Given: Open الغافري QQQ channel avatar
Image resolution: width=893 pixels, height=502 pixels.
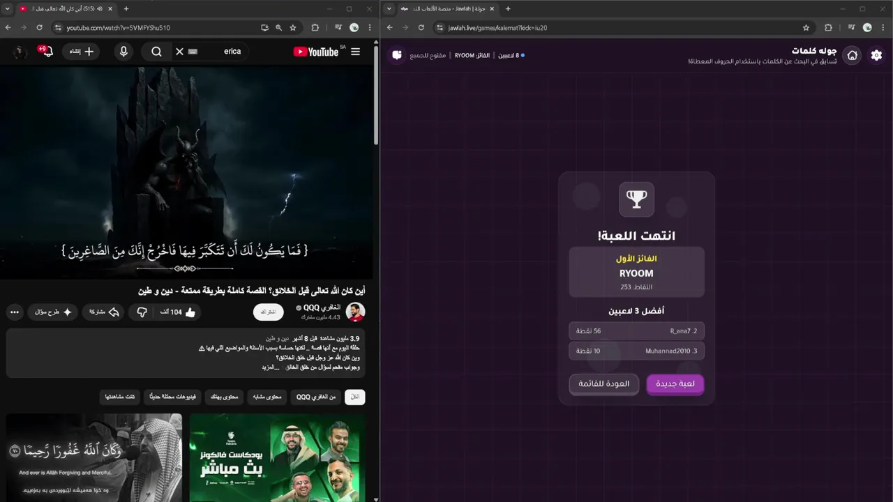Looking at the screenshot, I should pyautogui.click(x=355, y=312).
